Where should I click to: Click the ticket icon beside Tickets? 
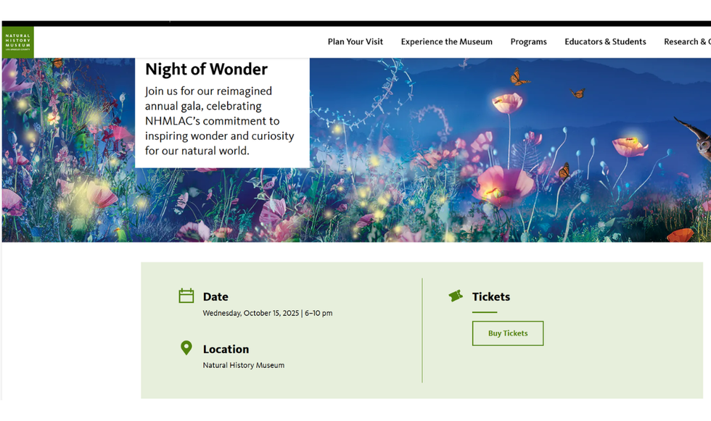pyautogui.click(x=456, y=296)
